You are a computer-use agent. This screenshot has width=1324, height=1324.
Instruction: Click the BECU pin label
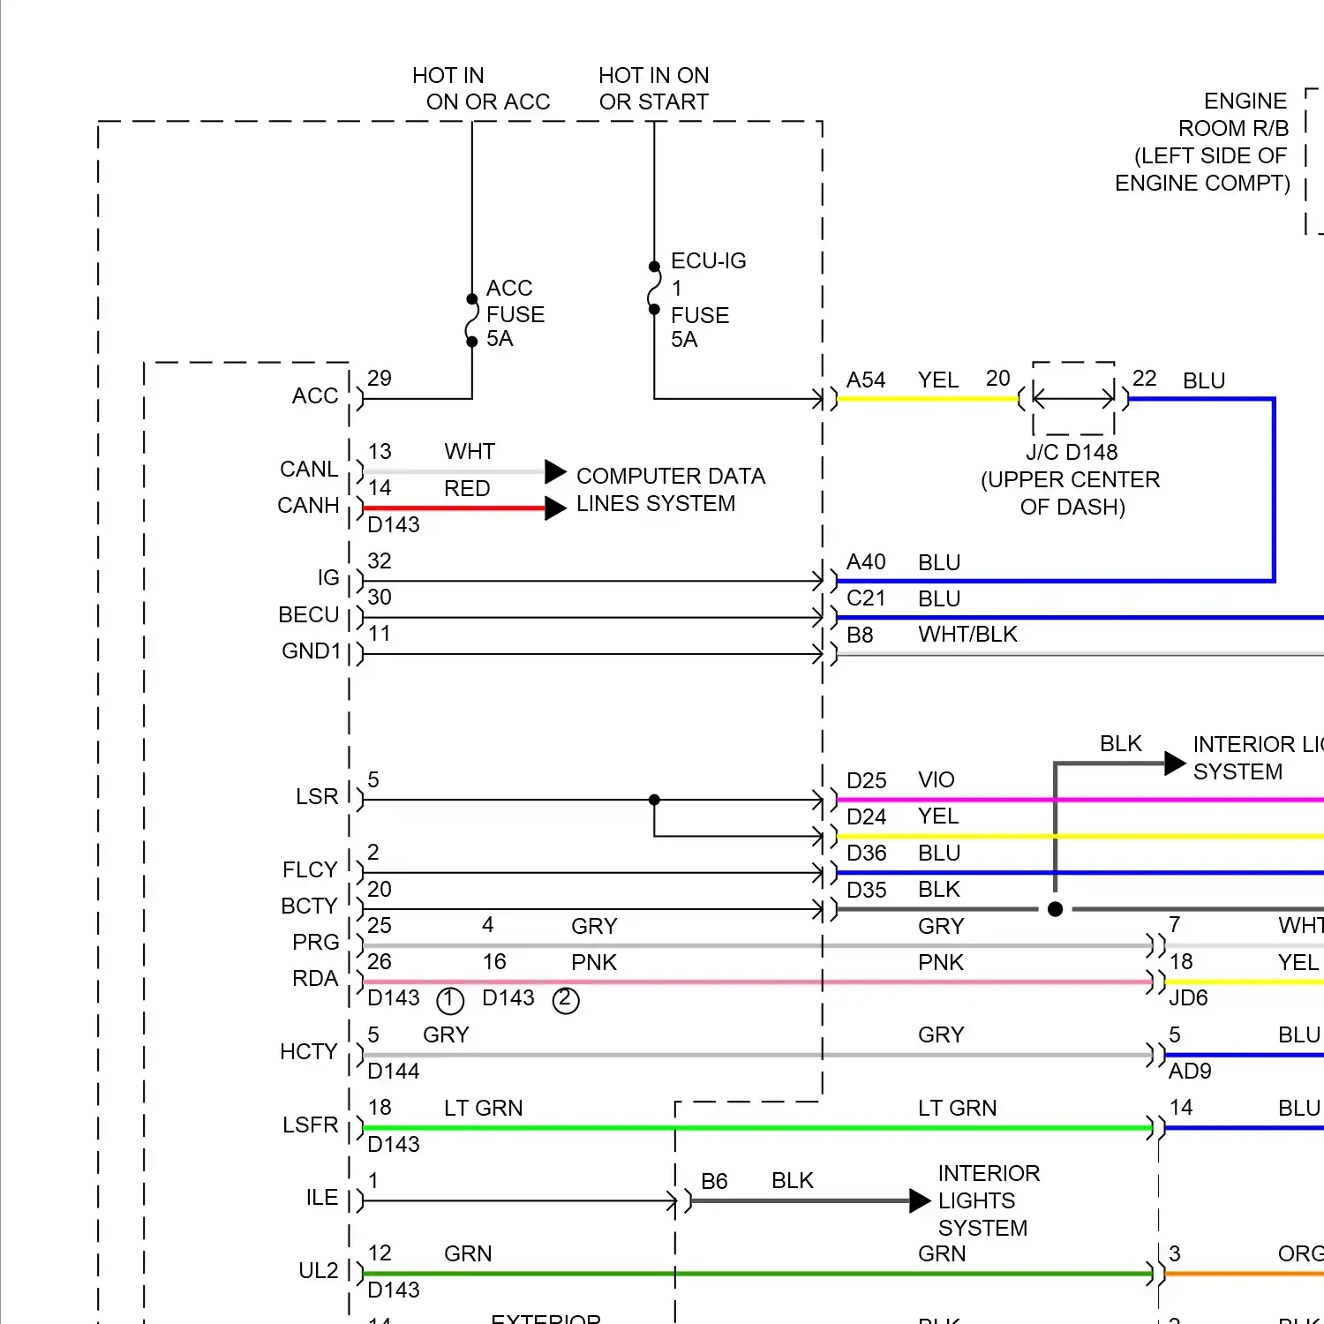pyautogui.click(x=308, y=614)
